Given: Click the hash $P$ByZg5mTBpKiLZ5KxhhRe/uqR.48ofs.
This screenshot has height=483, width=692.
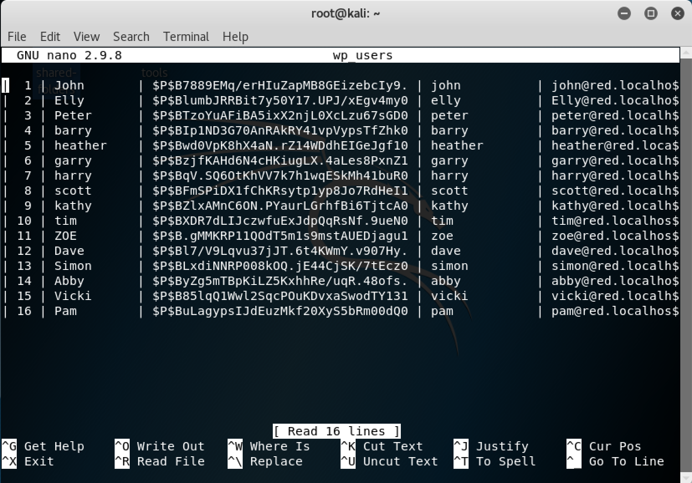Looking at the screenshot, I should pyautogui.click(x=280, y=281).
